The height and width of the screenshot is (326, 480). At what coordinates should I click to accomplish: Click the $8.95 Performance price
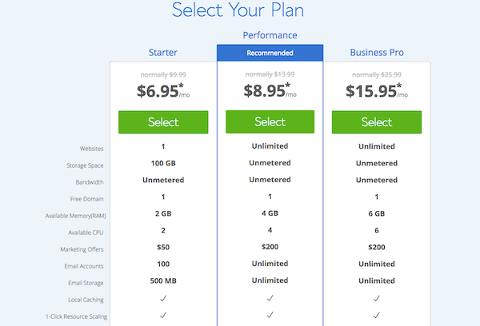coord(266,91)
